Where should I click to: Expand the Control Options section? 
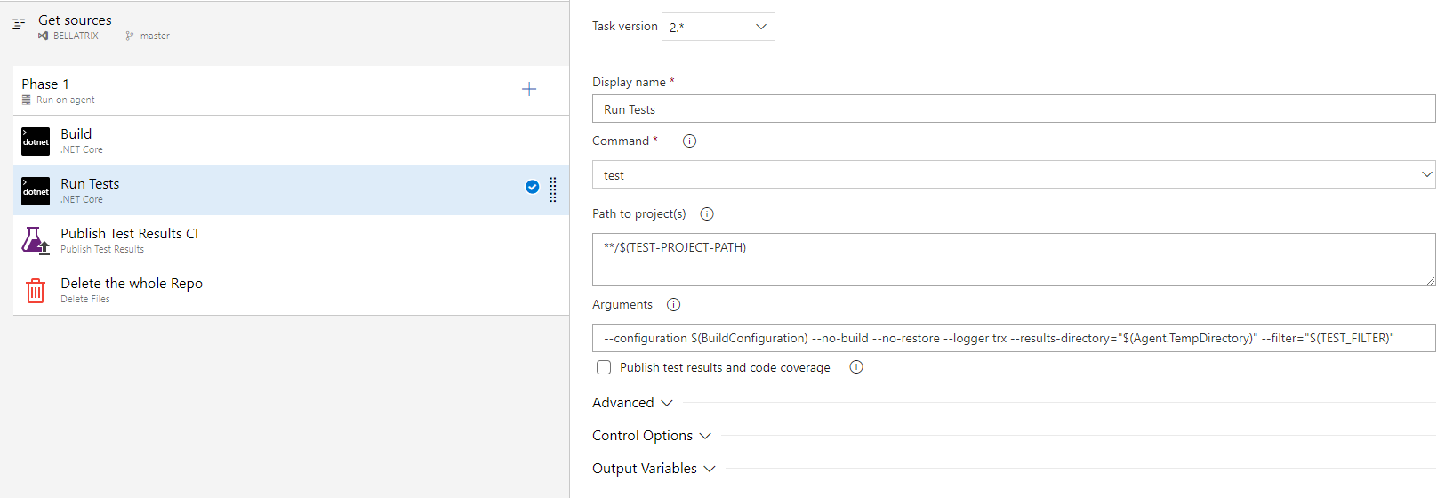652,436
